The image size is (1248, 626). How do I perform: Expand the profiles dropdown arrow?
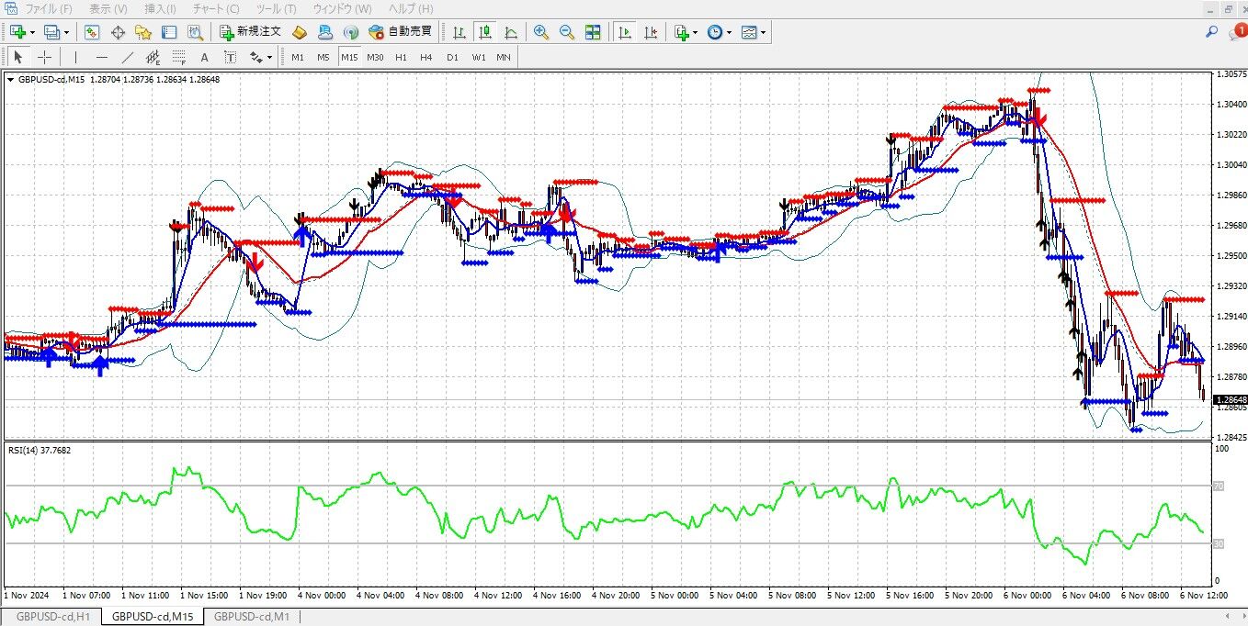(x=66, y=32)
